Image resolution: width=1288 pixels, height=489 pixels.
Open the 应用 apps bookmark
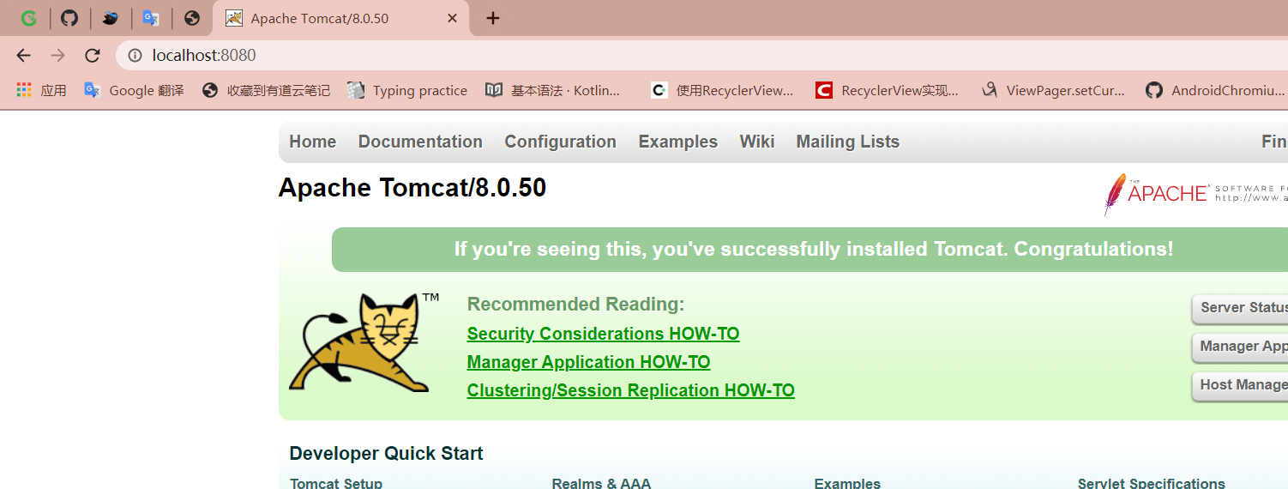(41, 90)
